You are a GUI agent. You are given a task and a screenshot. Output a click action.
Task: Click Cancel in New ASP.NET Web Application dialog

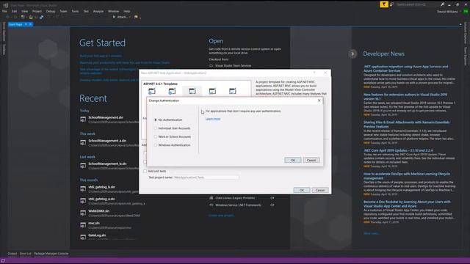coord(320,190)
